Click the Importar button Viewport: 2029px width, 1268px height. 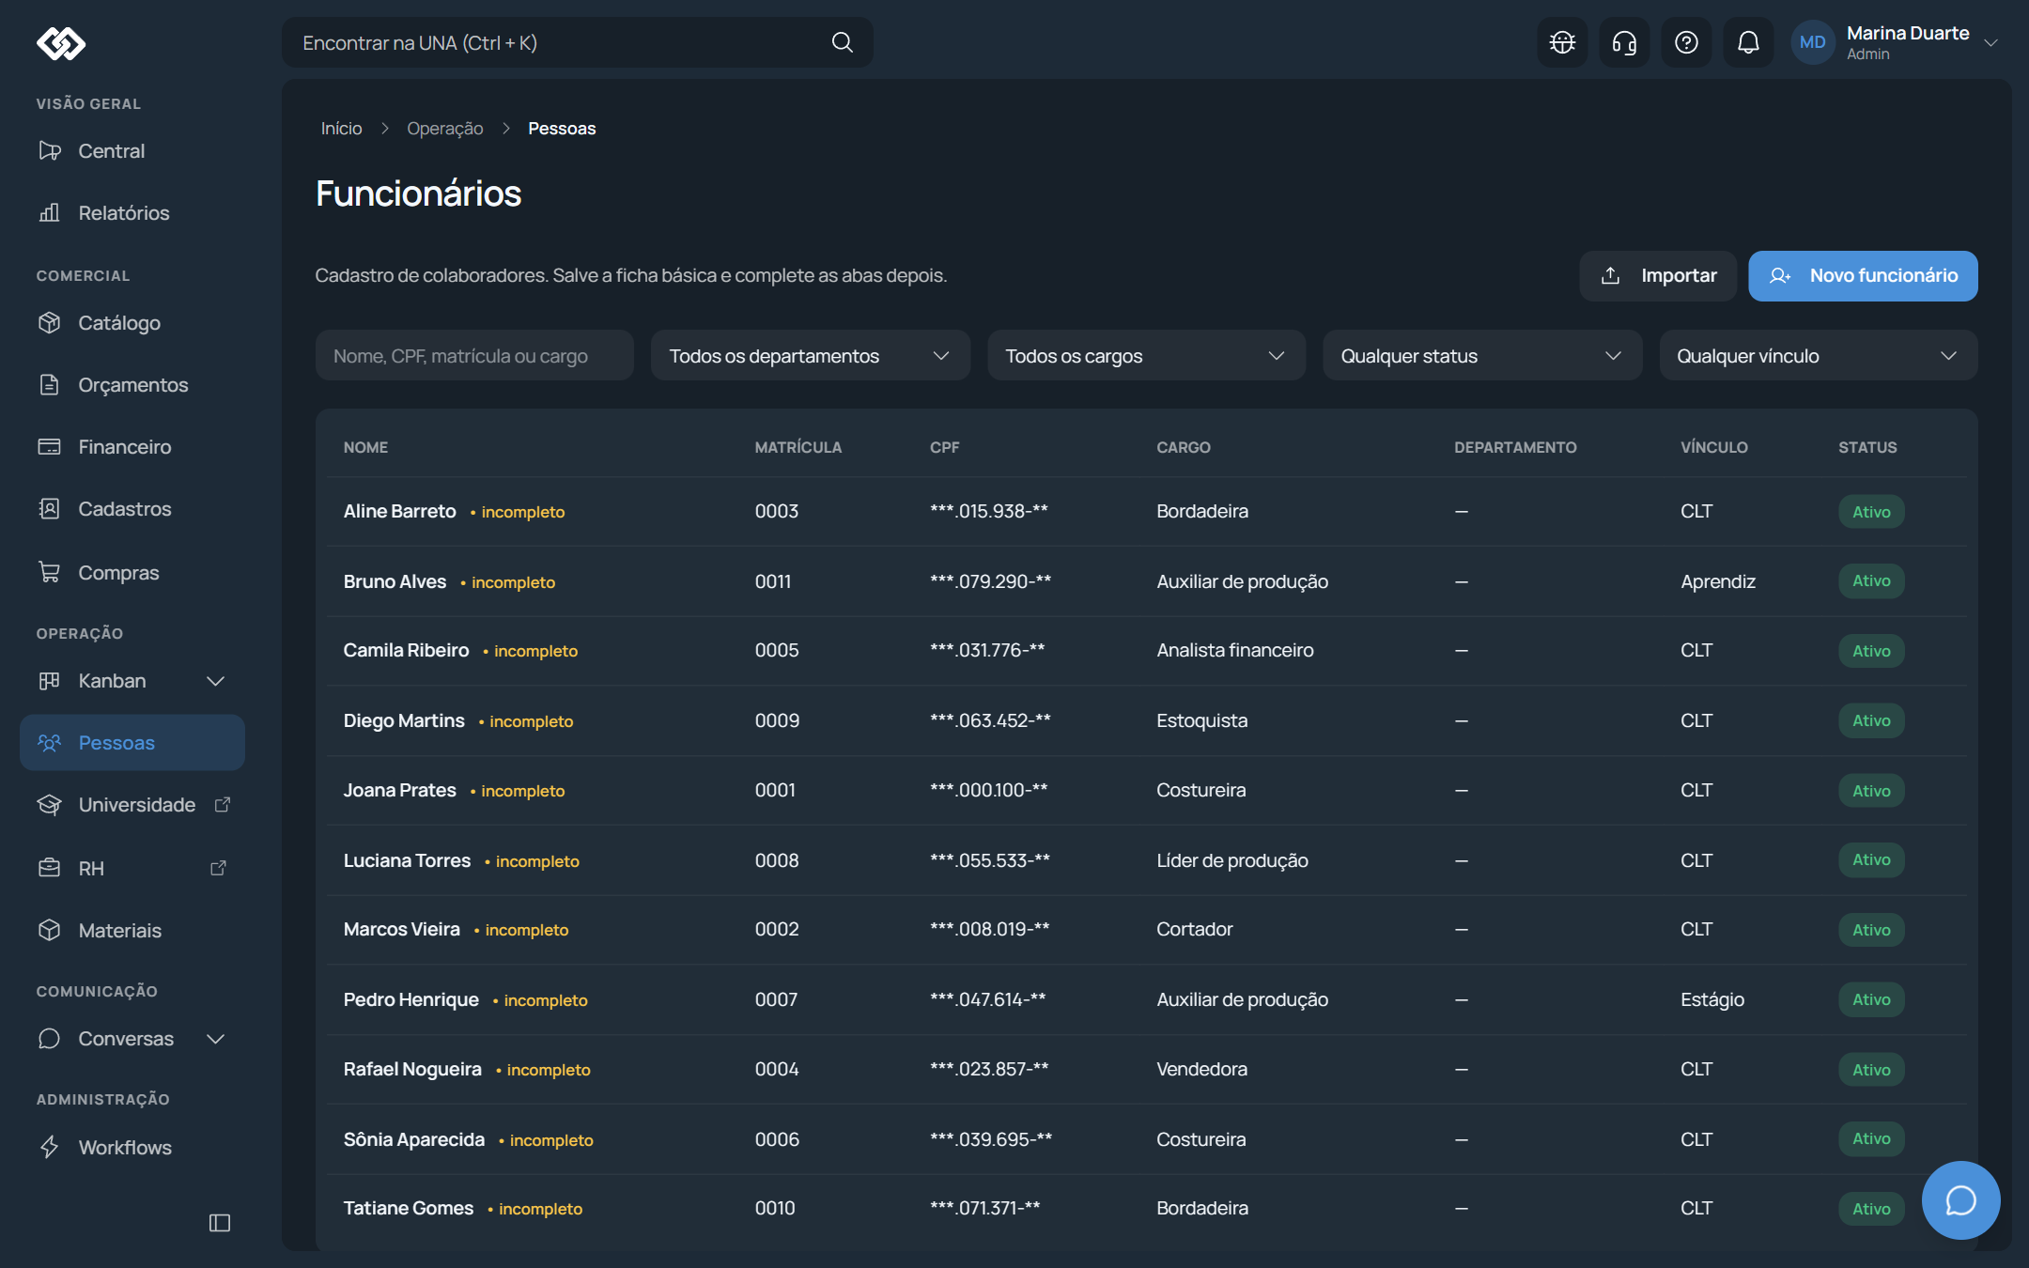point(1657,275)
